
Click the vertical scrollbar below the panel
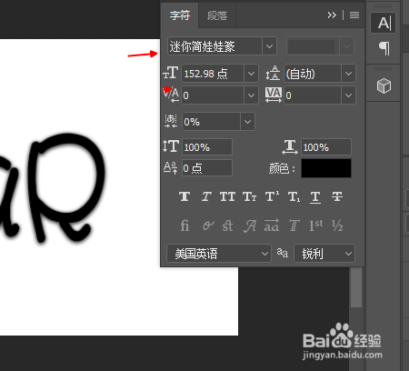[356, 288]
